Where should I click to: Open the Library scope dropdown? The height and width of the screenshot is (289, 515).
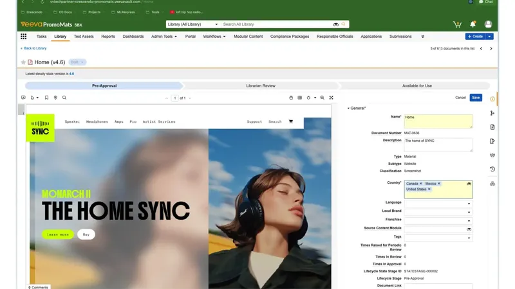pyautogui.click(x=192, y=24)
